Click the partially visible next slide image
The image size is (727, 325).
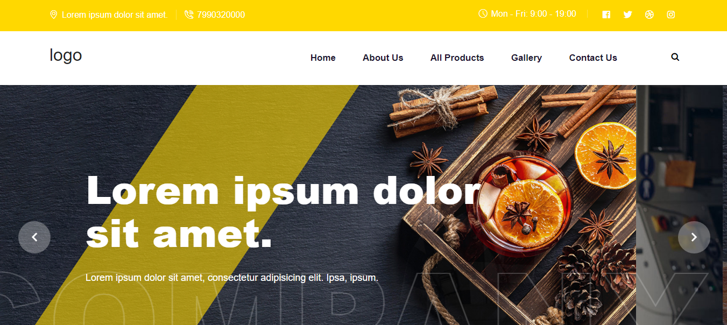(680, 205)
